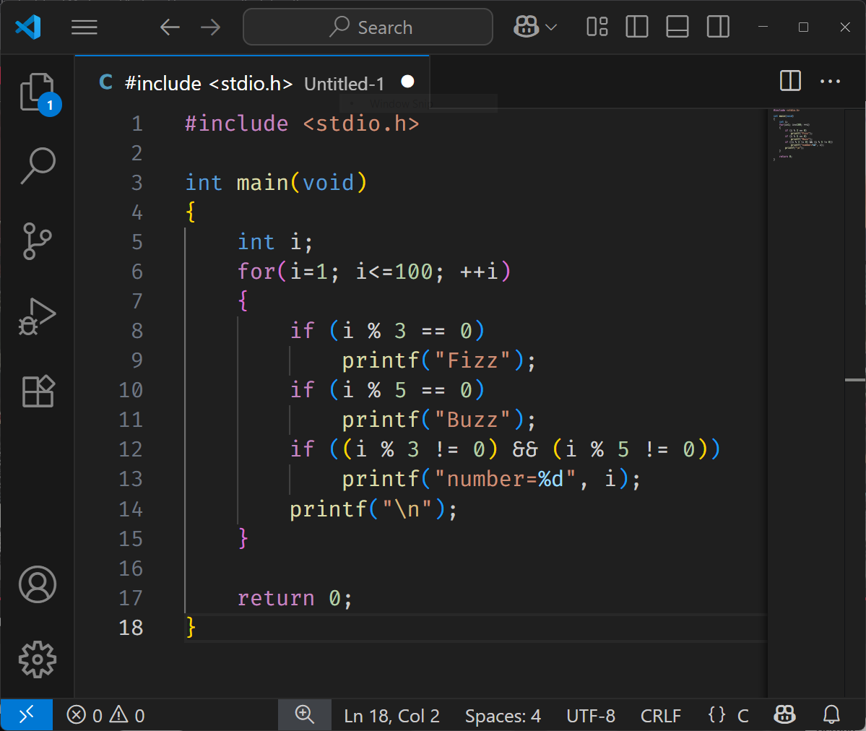Close the unsaved Untitled-1 tab via dot
Screen dimensions: 866x731
click(407, 82)
